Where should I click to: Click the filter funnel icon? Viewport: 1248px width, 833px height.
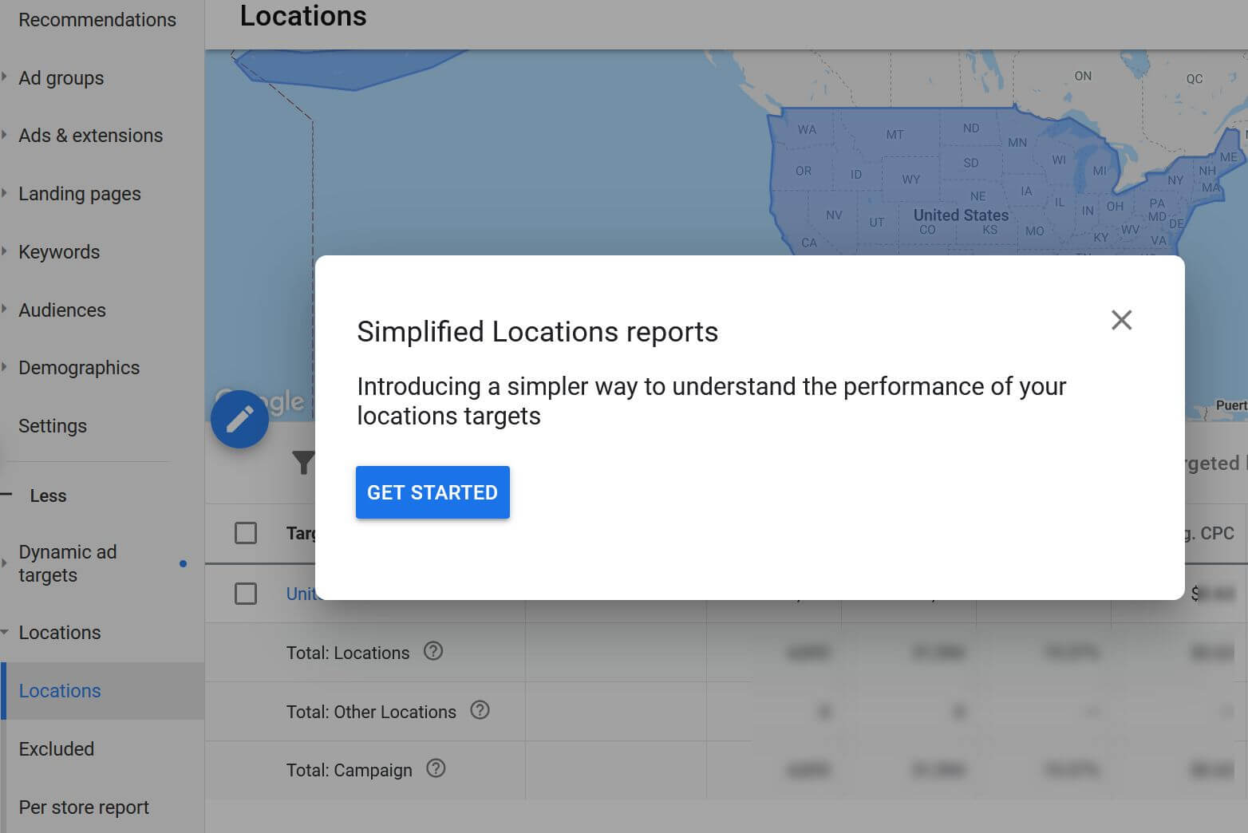[x=303, y=463]
